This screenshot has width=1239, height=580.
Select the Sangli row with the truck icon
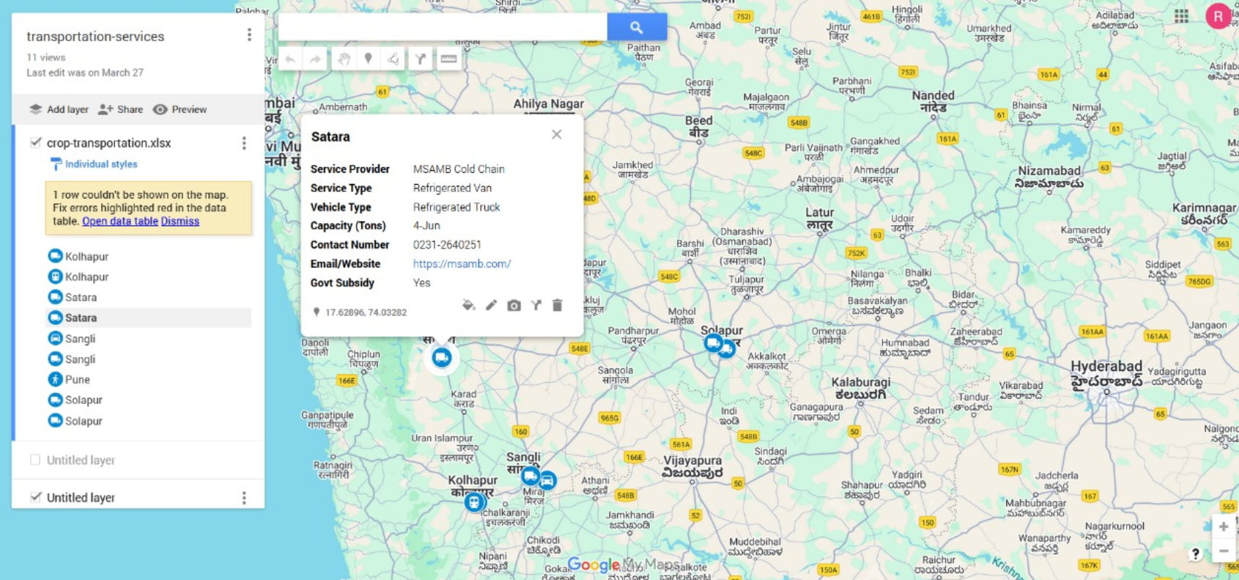149,359
